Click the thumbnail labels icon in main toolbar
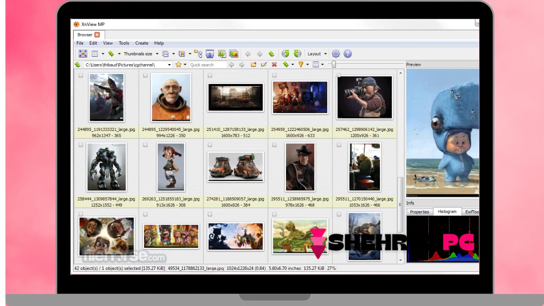Viewport: 544px width, 306px height. coord(166,54)
